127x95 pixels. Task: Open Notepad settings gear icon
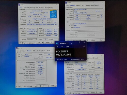84,46
